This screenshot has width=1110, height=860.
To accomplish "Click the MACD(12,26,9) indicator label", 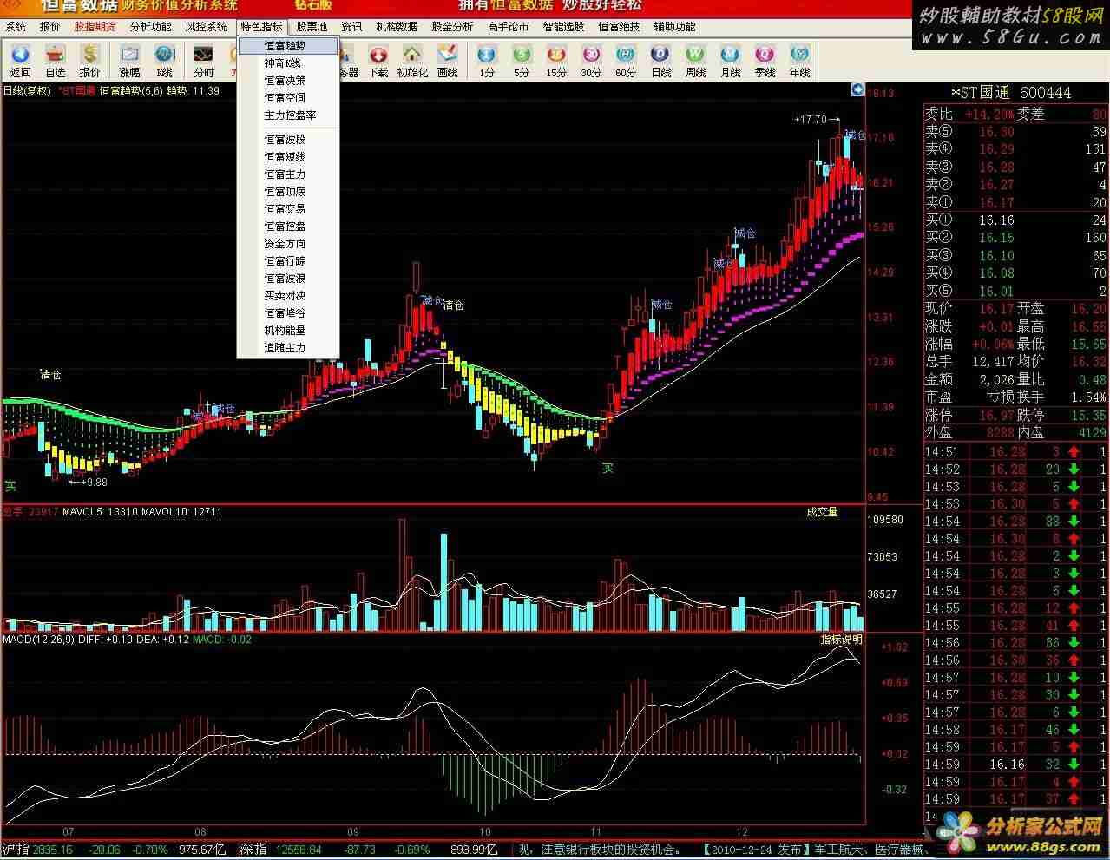I will click(x=38, y=640).
